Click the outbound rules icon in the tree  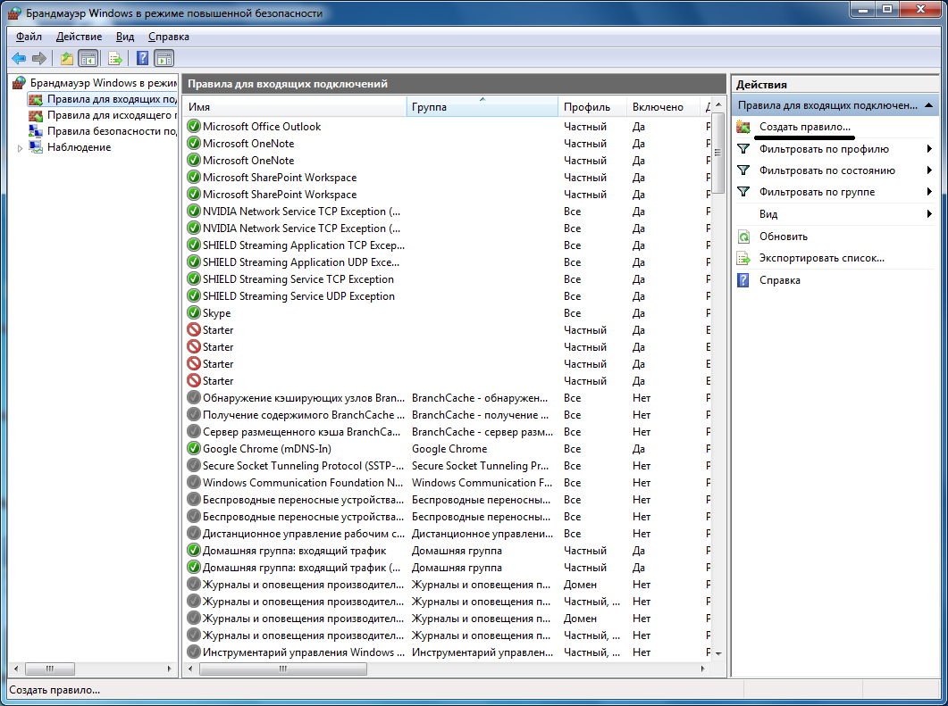point(36,115)
